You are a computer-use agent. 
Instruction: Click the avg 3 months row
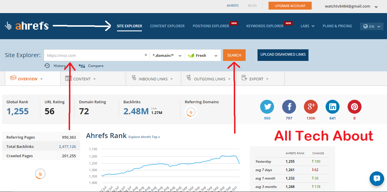pos(292,187)
